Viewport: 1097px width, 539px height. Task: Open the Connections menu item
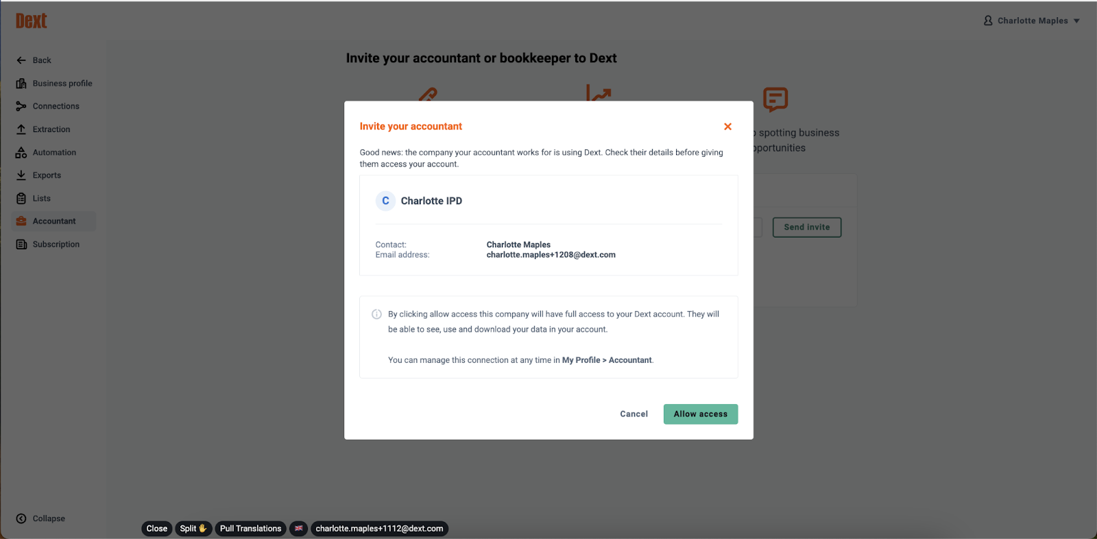56,106
